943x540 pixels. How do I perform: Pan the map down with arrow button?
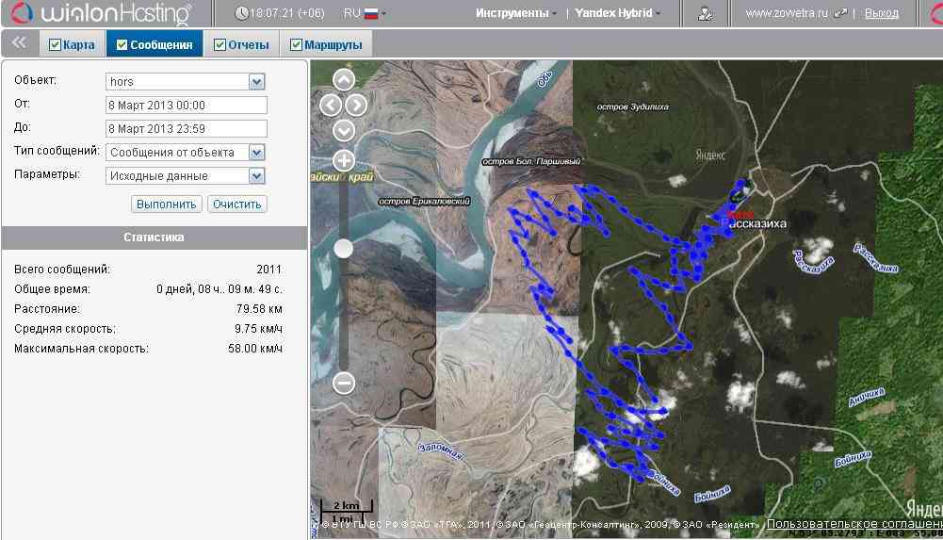click(344, 130)
